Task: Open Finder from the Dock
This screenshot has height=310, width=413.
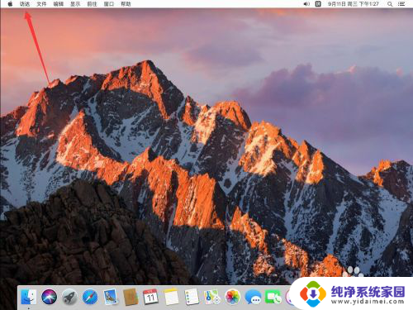Action: (x=29, y=297)
